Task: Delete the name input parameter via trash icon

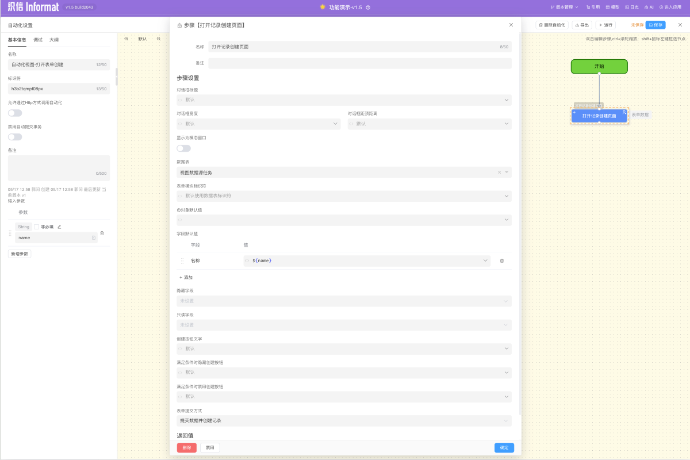Action: click(x=102, y=233)
